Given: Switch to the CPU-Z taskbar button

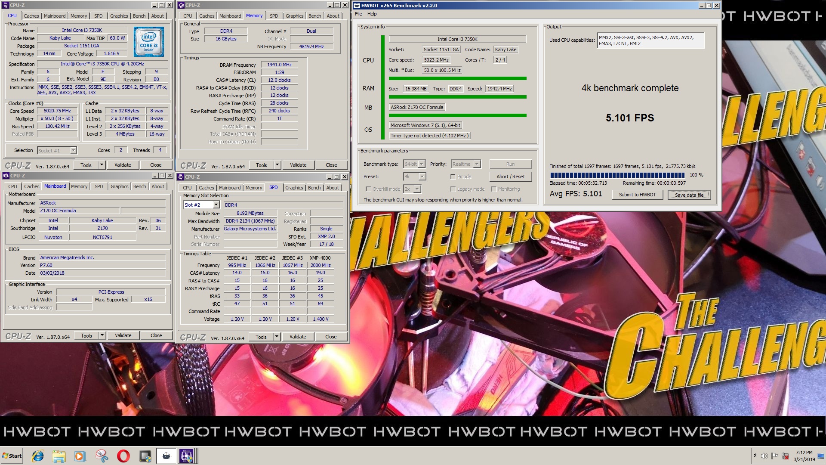Looking at the screenshot, I should tap(187, 456).
